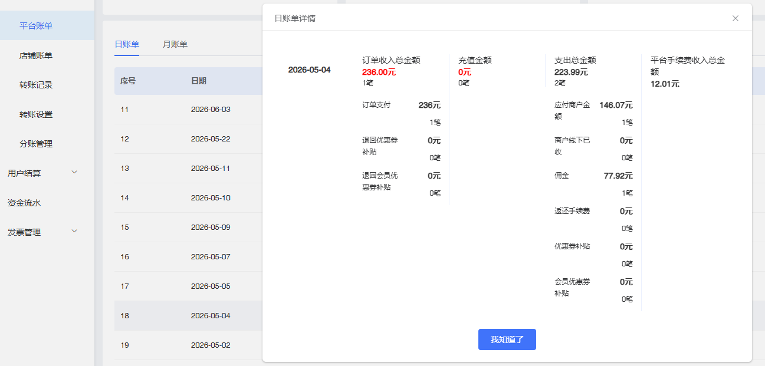Open 资金流水 in the sidebar
Image resolution: width=765 pixels, height=366 pixels.
pyautogui.click(x=47, y=202)
